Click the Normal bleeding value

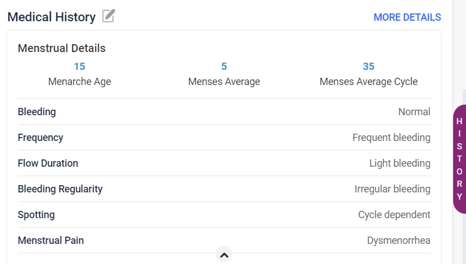pos(414,112)
